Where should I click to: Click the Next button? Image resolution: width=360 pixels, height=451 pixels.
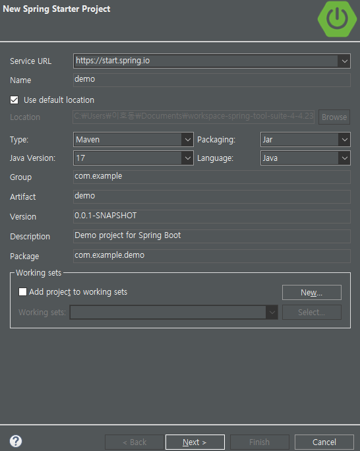[x=195, y=442]
